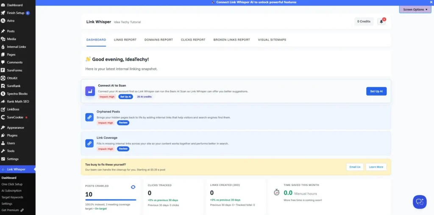Click the Settings sliders icon in sidebar
The height and width of the screenshot is (215, 434).
coord(3,159)
